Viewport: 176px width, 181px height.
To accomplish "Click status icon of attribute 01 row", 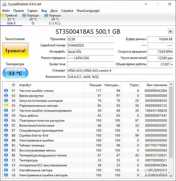I will point(6,90).
